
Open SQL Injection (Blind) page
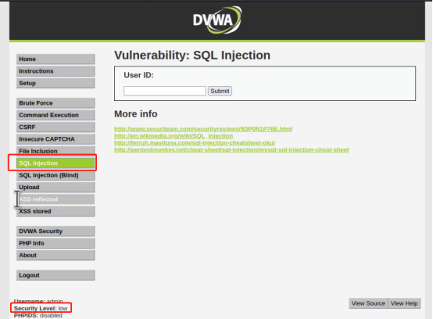click(x=55, y=175)
